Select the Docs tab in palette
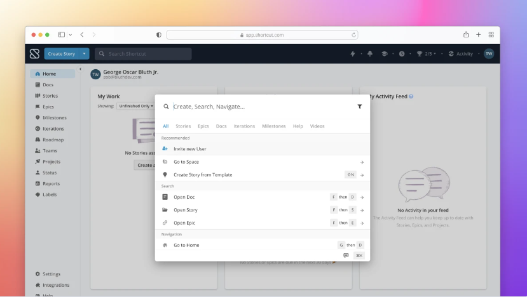The height and width of the screenshot is (297, 527). [x=221, y=126]
